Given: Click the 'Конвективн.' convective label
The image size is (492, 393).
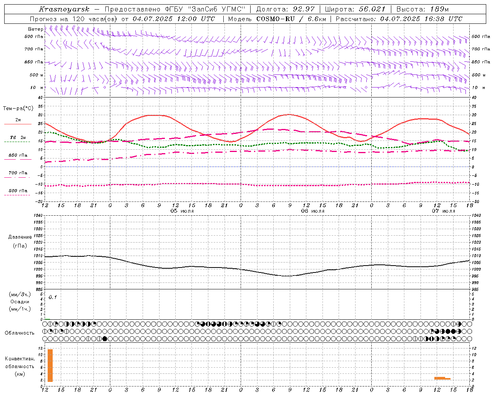Looking at the screenshot, I should click(x=20, y=359).
